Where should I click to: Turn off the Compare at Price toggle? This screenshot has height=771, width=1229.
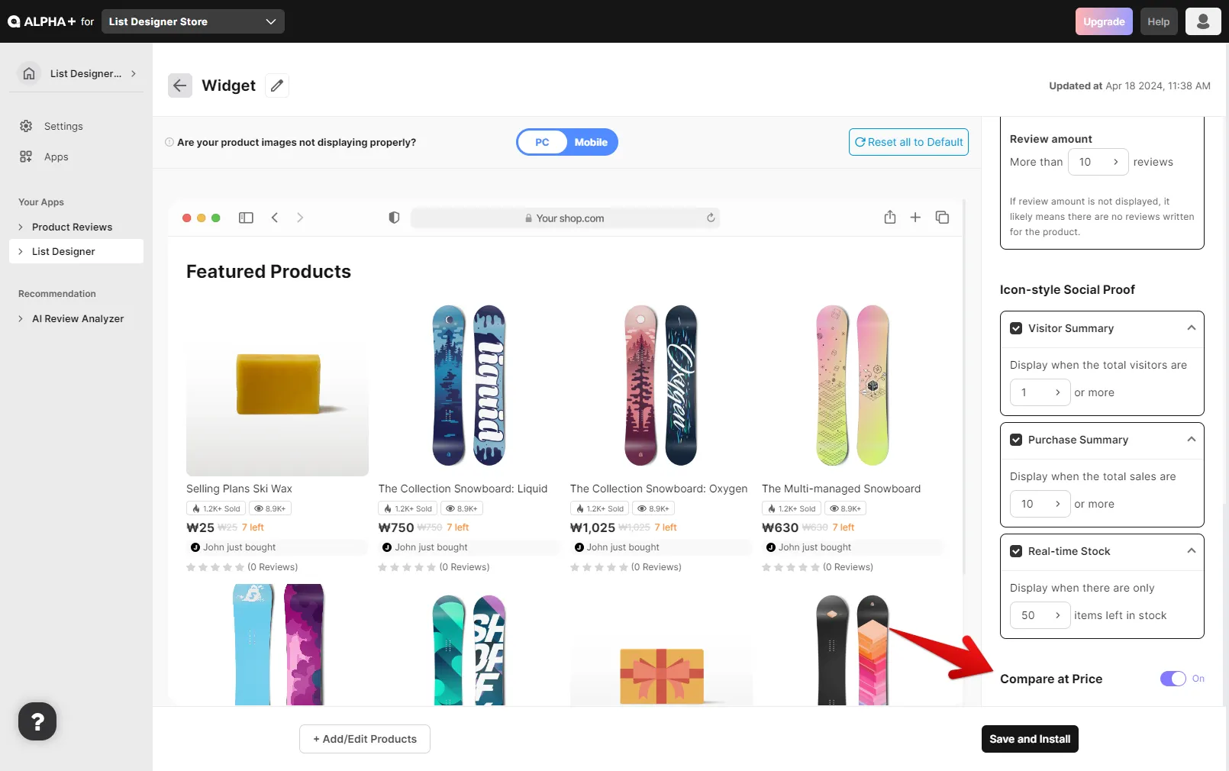click(1173, 679)
